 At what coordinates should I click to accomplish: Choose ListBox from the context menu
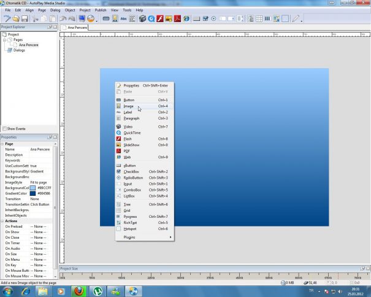pos(145,196)
